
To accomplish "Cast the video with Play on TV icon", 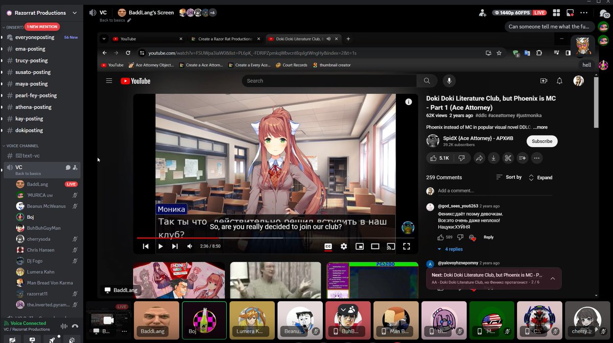I will coord(391,247).
